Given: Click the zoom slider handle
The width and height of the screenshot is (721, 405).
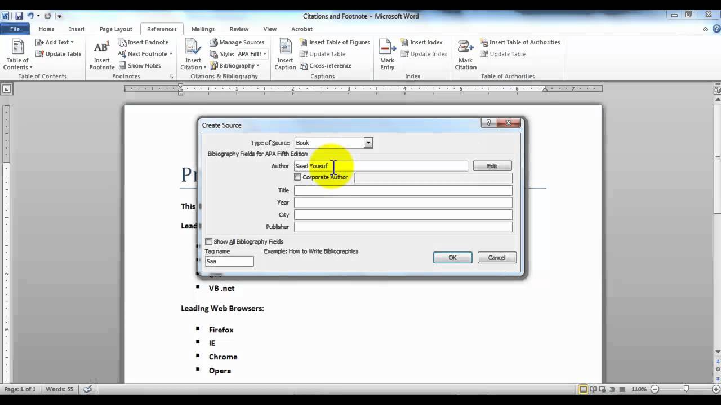Looking at the screenshot, I should point(686,389).
